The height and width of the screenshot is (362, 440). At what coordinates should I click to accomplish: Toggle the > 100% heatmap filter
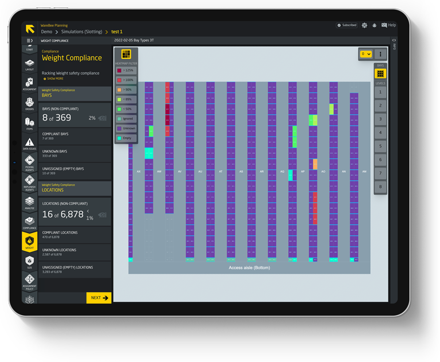pos(126,80)
